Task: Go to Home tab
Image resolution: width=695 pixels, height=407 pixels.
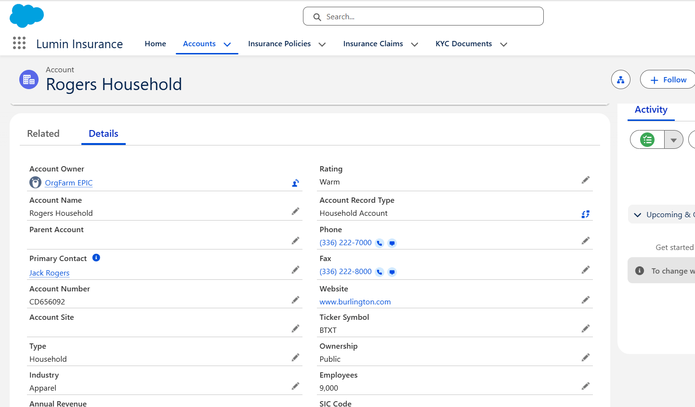Action: pos(155,44)
